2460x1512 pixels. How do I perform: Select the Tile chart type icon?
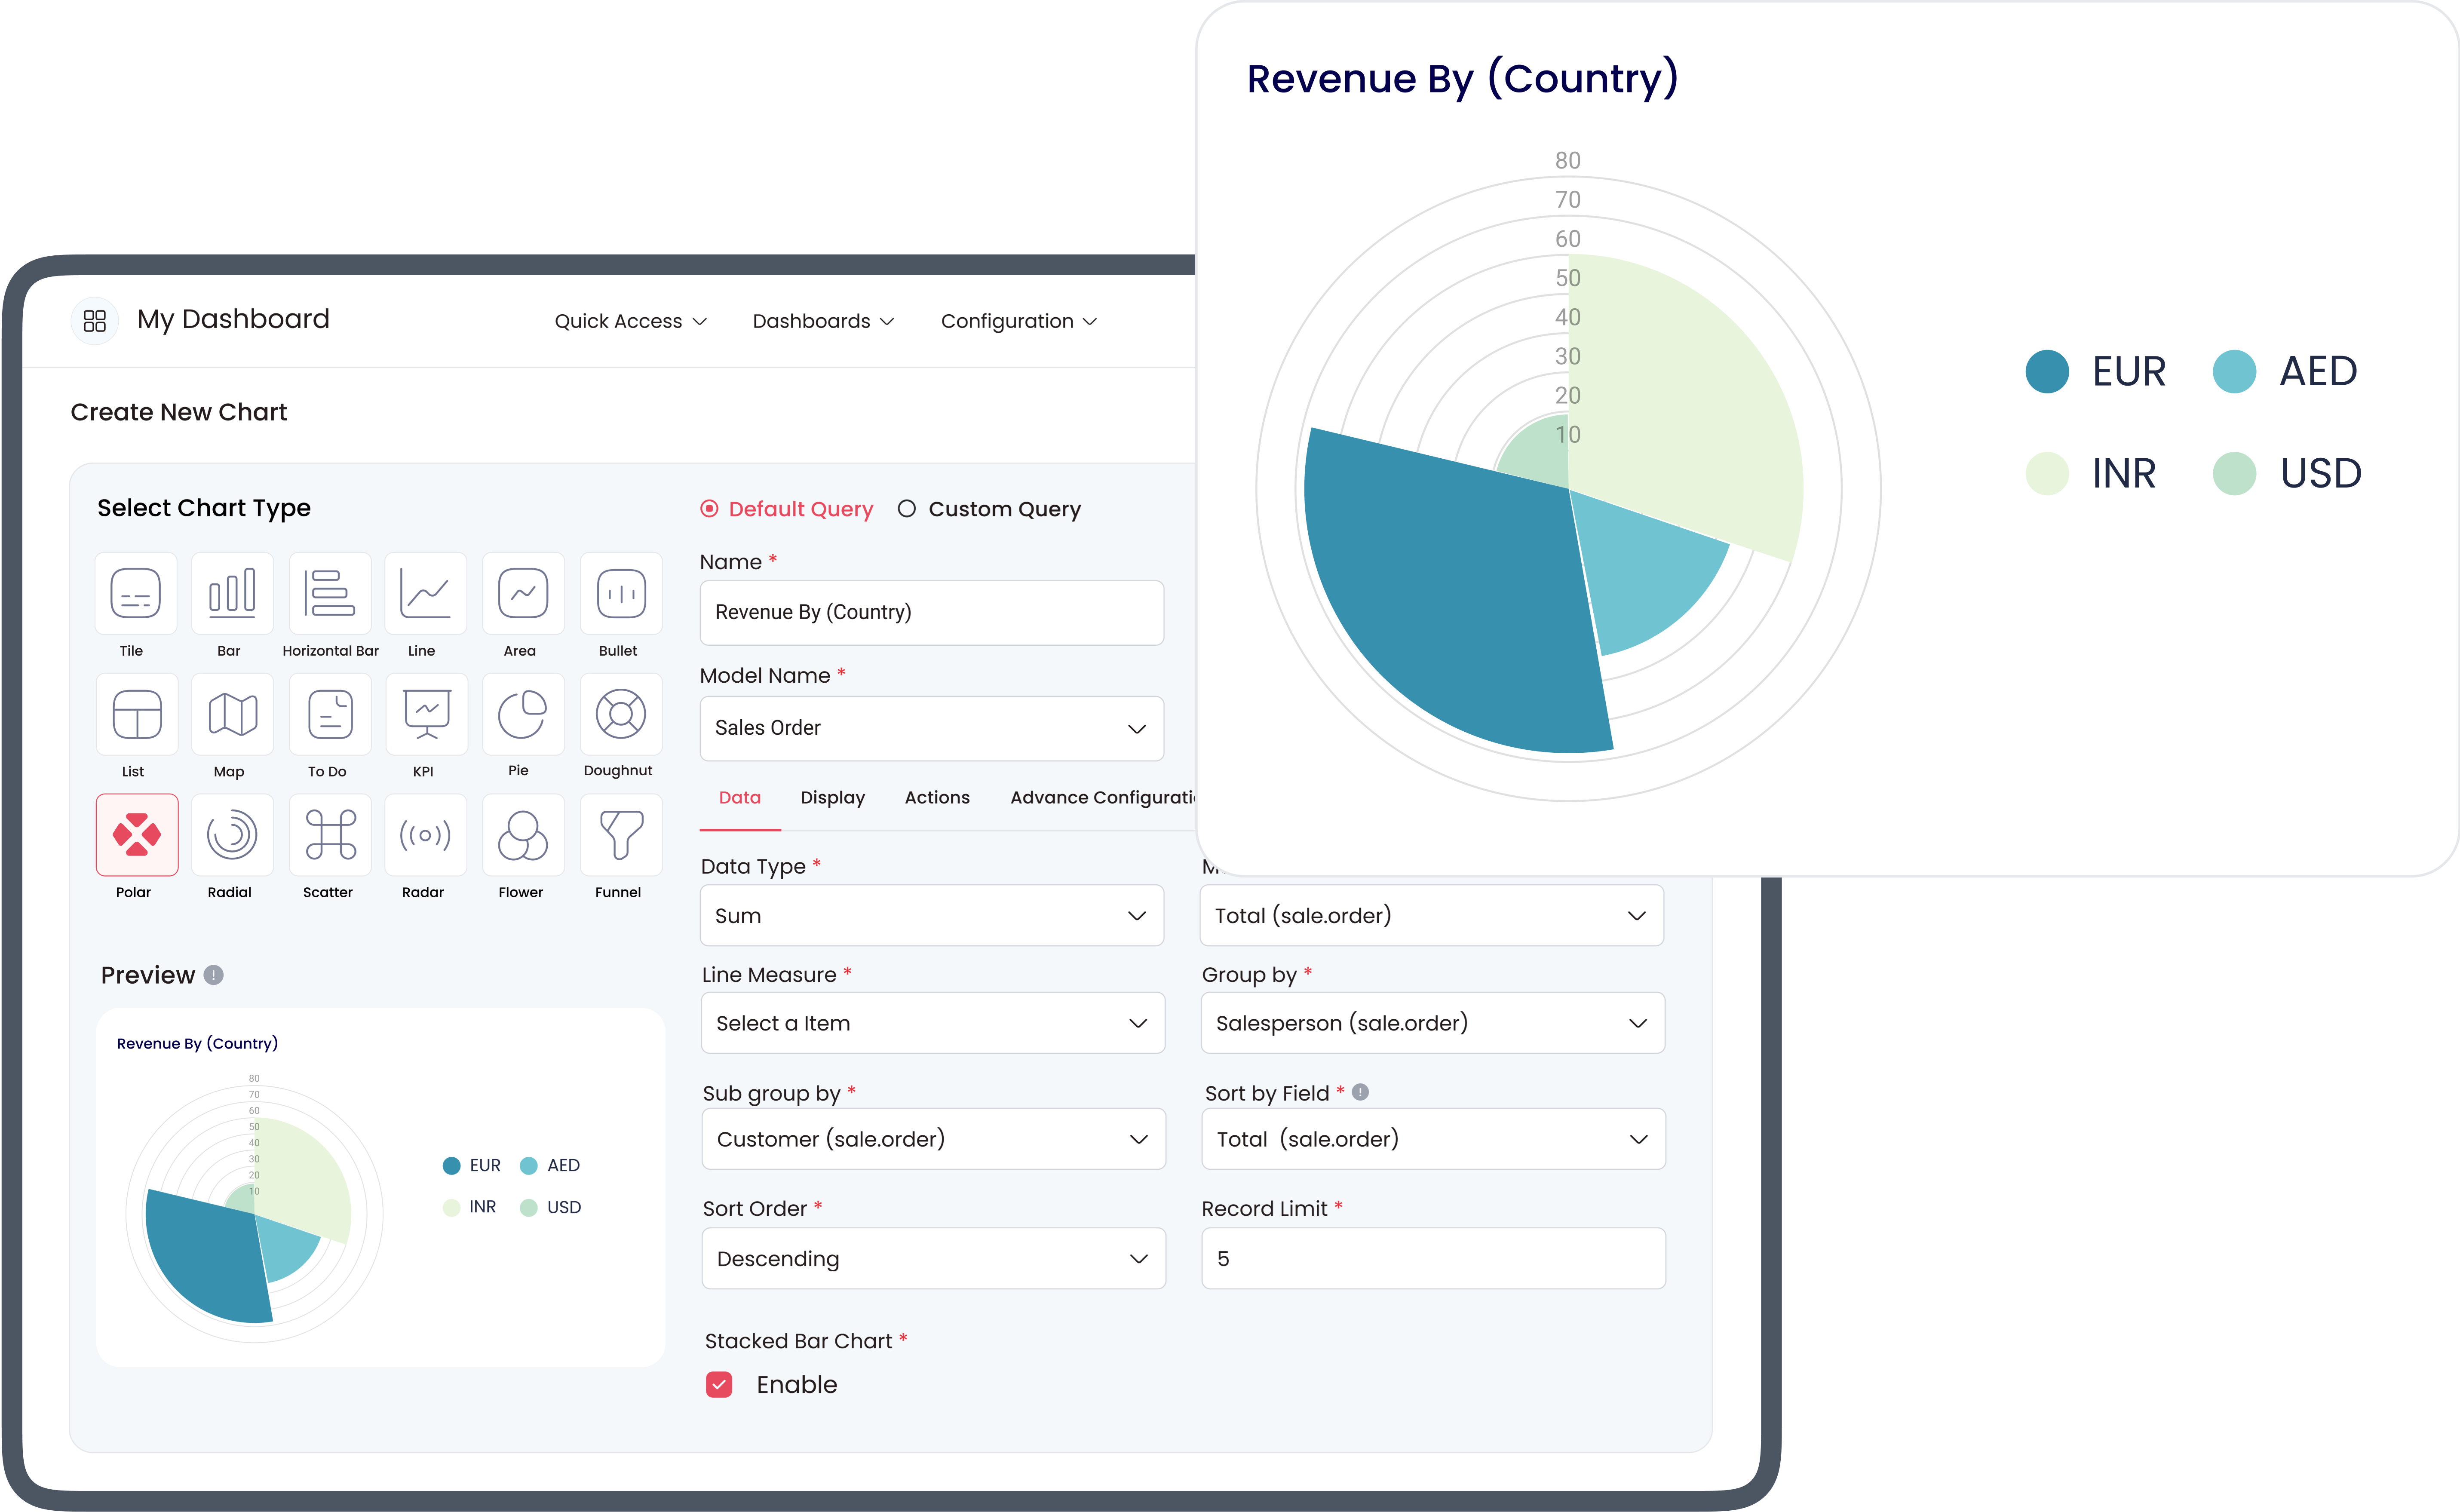pos(136,593)
